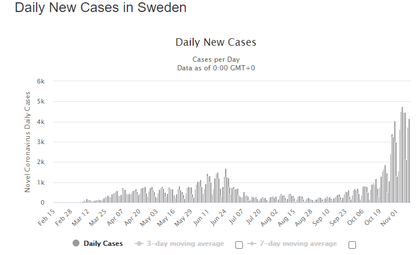416x255 pixels.
Task: Click the Novel Coronavirus Daily Cases axis title
Action: [27, 142]
